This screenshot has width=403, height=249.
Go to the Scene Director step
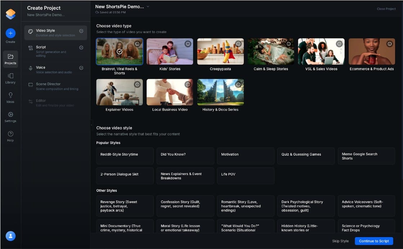point(55,86)
